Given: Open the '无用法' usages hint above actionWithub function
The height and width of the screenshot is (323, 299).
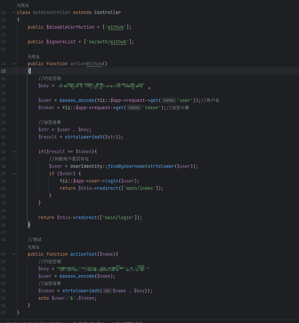Looking at the screenshot, I should coord(33,57).
